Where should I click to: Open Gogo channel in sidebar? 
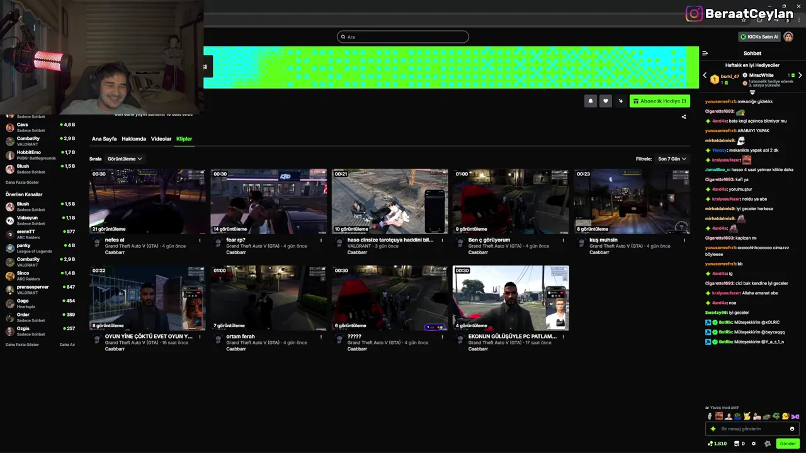click(40, 303)
